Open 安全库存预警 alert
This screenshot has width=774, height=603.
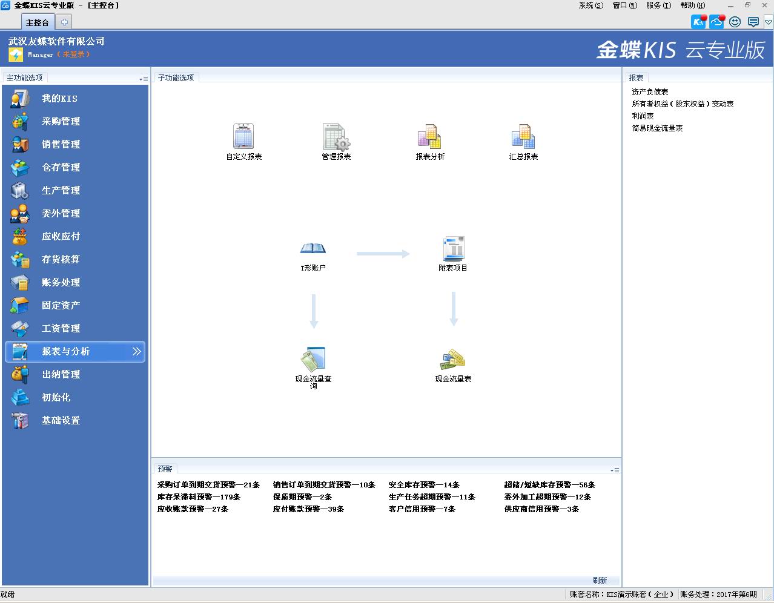click(424, 485)
